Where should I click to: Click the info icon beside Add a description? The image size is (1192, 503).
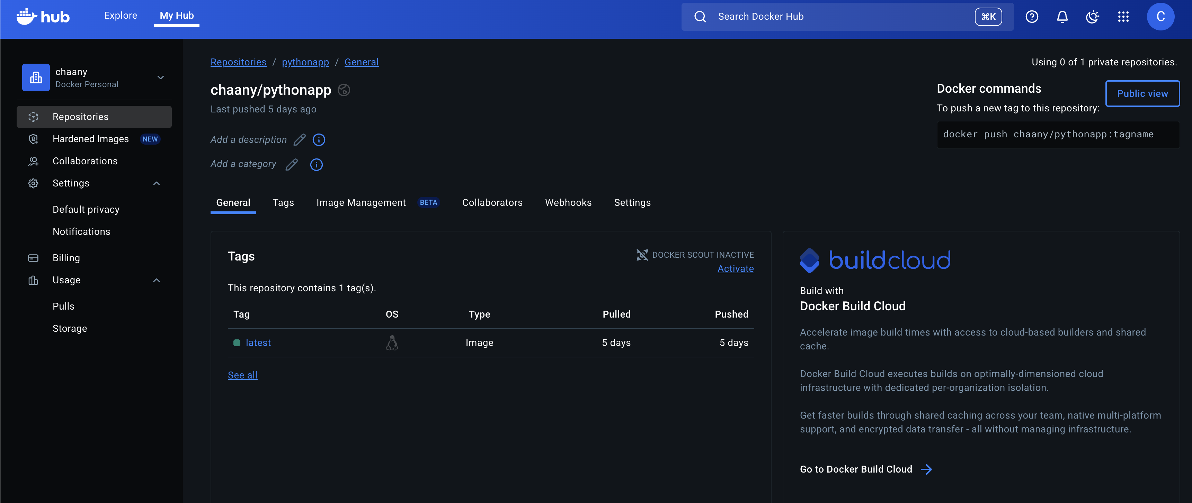pyautogui.click(x=319, y=140)
